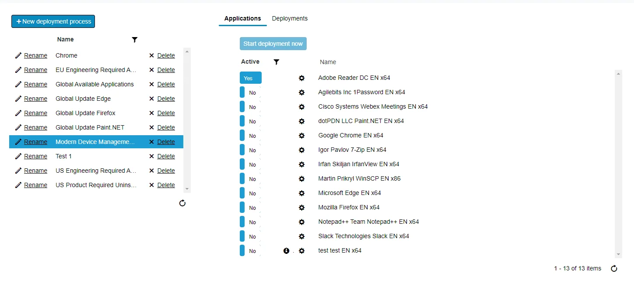This screenshot has width=634, height=294.
Task: Select Global Update Firefox process name
Action: pyautogui.click(x=85, y=113)
